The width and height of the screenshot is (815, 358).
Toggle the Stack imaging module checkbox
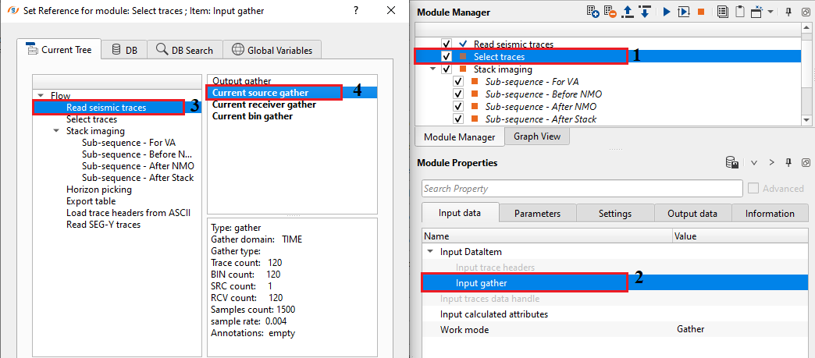pos(447,69)
